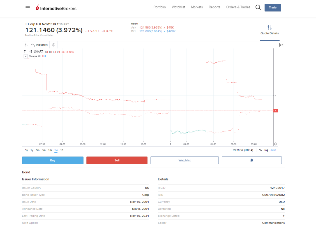Collapse the Volume indicator legend chevron
The image size is (316, 227).
[26, 56]
